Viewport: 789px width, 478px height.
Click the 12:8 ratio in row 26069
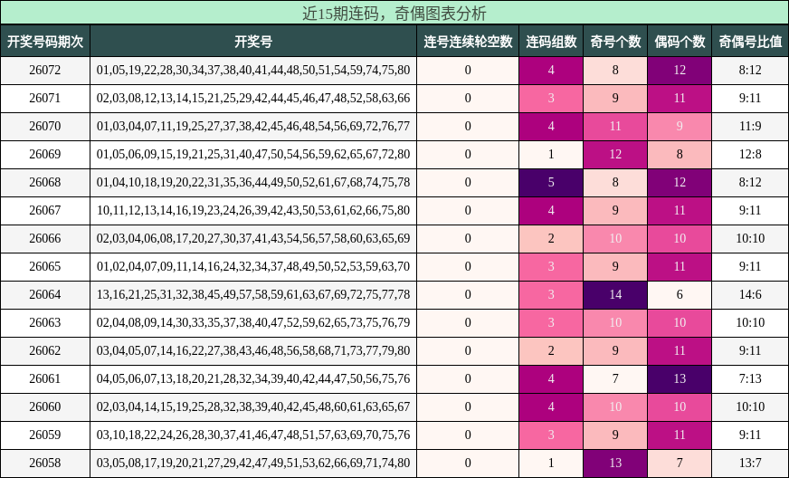tap(750, 155)
